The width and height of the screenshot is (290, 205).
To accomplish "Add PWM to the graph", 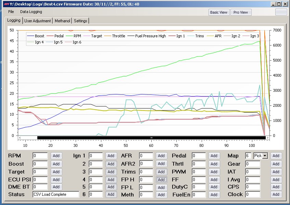I will point(214,172).
